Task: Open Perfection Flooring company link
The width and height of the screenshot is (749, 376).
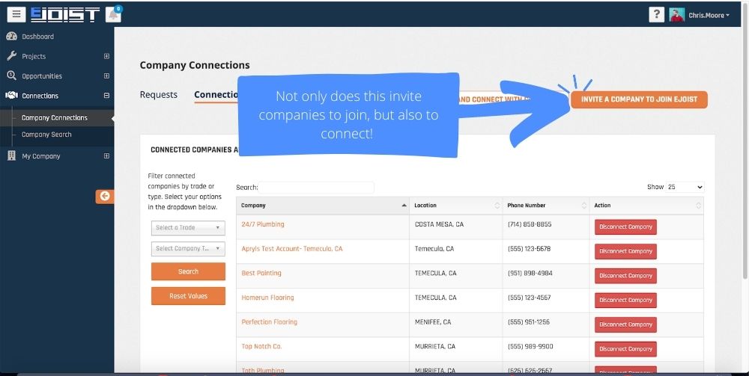Action: click(x=270, y=322)
